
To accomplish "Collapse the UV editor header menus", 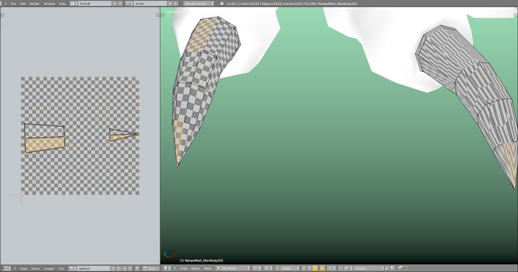I will click(15, 269).
